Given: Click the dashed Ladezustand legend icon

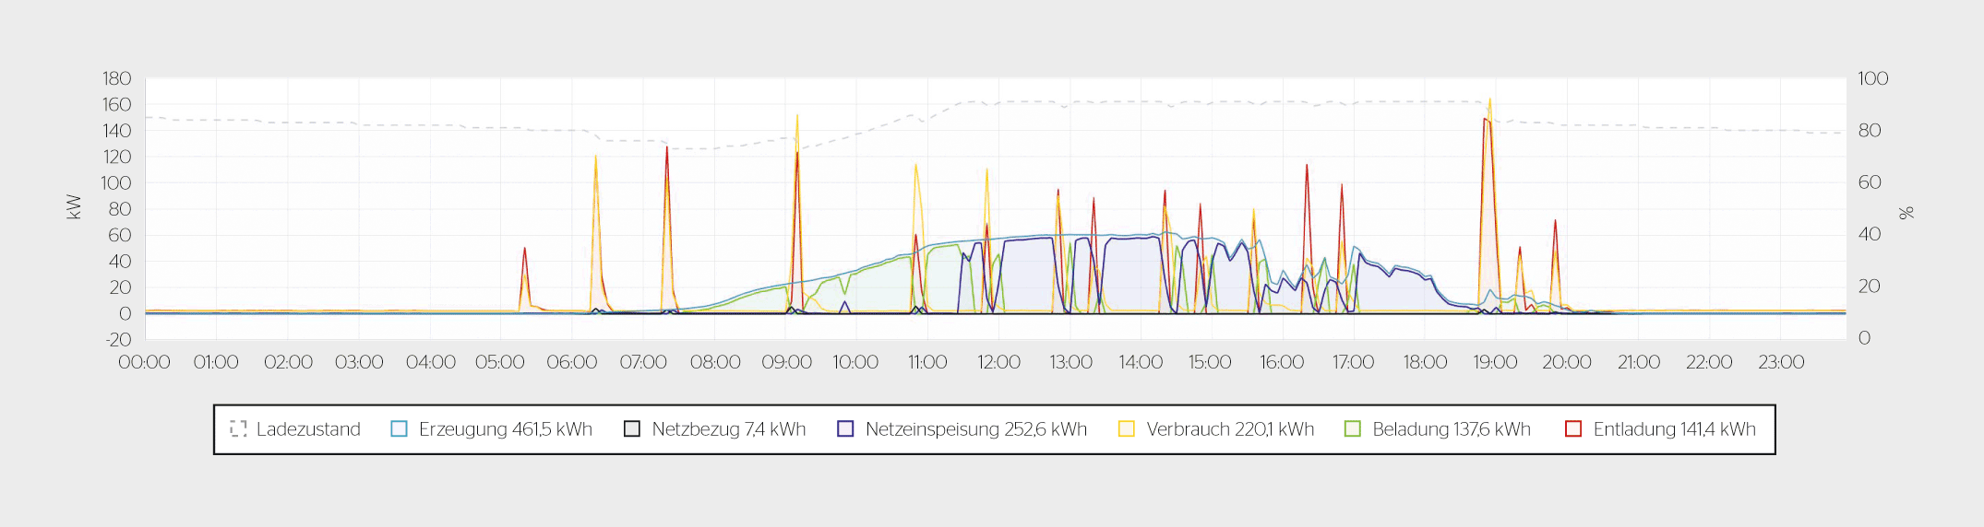Looking at the screenshot, I should point(238,429).
